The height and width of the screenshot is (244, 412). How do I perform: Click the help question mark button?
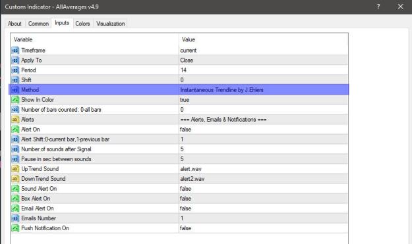click(x=378, y=7)
